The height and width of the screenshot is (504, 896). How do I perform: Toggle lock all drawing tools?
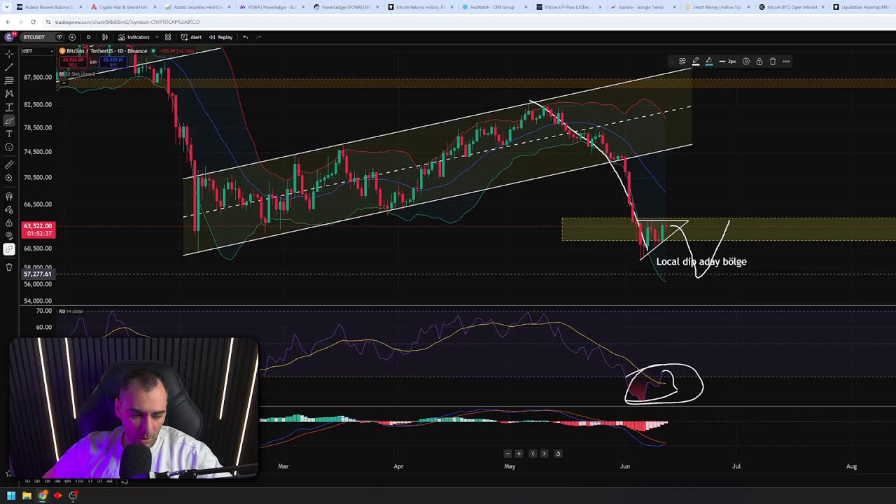(x=9, y=223)
